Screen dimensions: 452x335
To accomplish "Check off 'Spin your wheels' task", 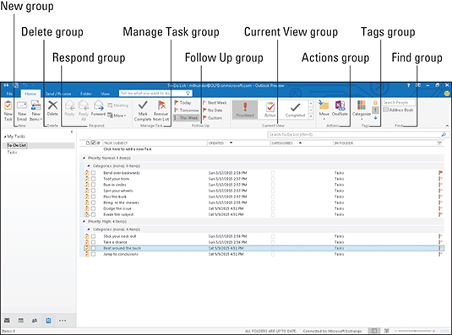I will 94,191.
